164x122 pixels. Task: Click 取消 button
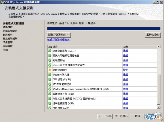click(137, 116)
